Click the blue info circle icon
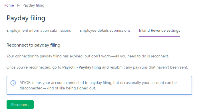This screenshot has height=112, width=197. pyautogui.click(x=13, y=83)
